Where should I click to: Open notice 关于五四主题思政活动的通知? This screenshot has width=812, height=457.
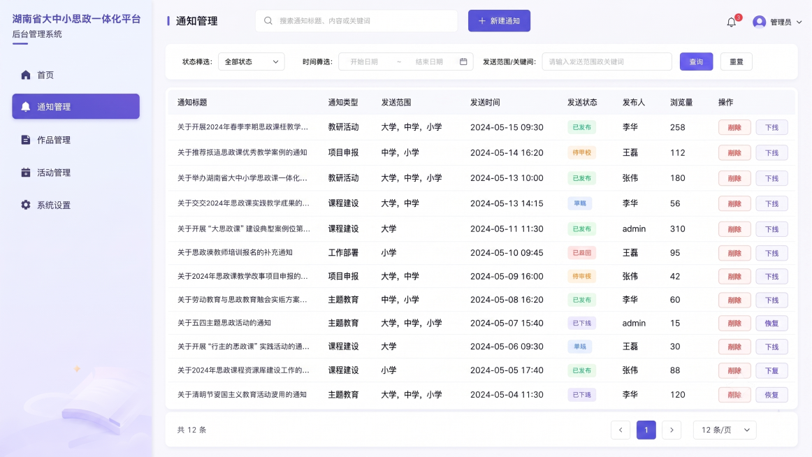(x=224, y=323)
